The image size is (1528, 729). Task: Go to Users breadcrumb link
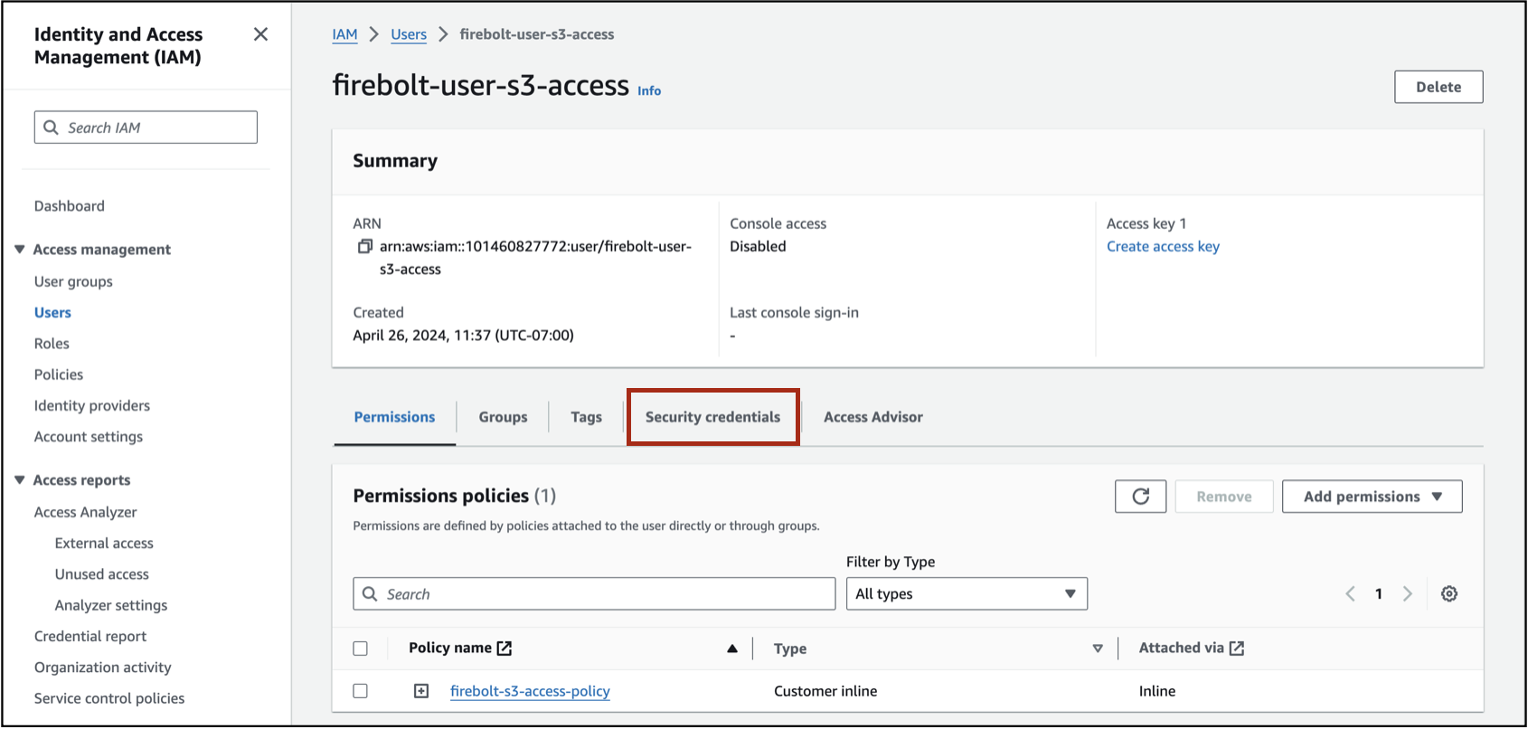pyautogui.click(x=409, y=34)
